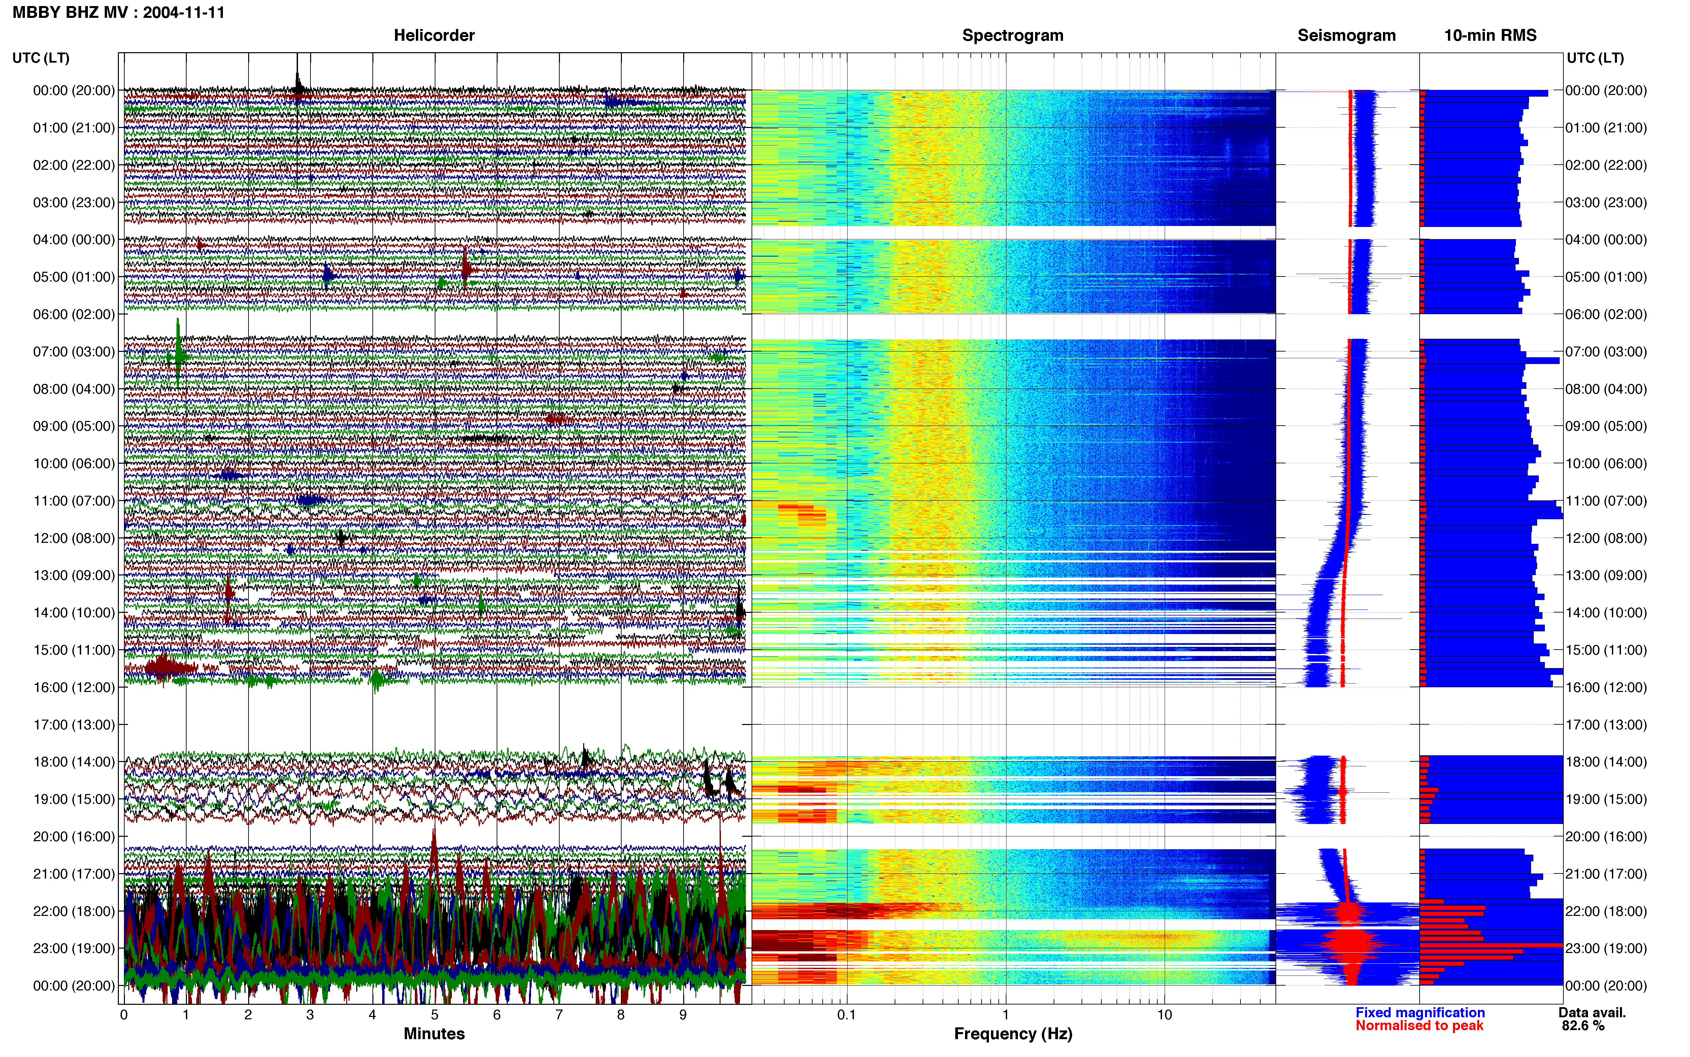
Task: Click the 10 frequency tick label
Action: tap(1164, 1014)
